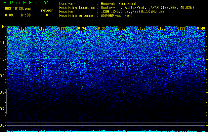Image resolution: width=208 pixels, height=132 pixels.
Task: Select the time marker 0140
Action: tap(201, 28)
